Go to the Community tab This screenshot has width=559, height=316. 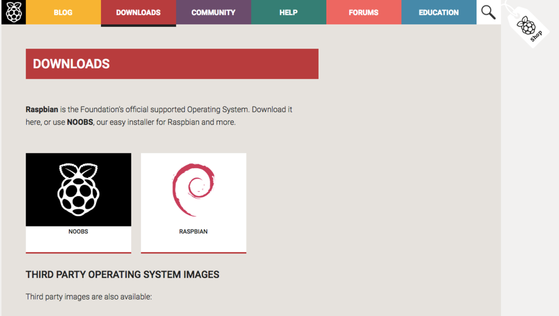[213, 13]
